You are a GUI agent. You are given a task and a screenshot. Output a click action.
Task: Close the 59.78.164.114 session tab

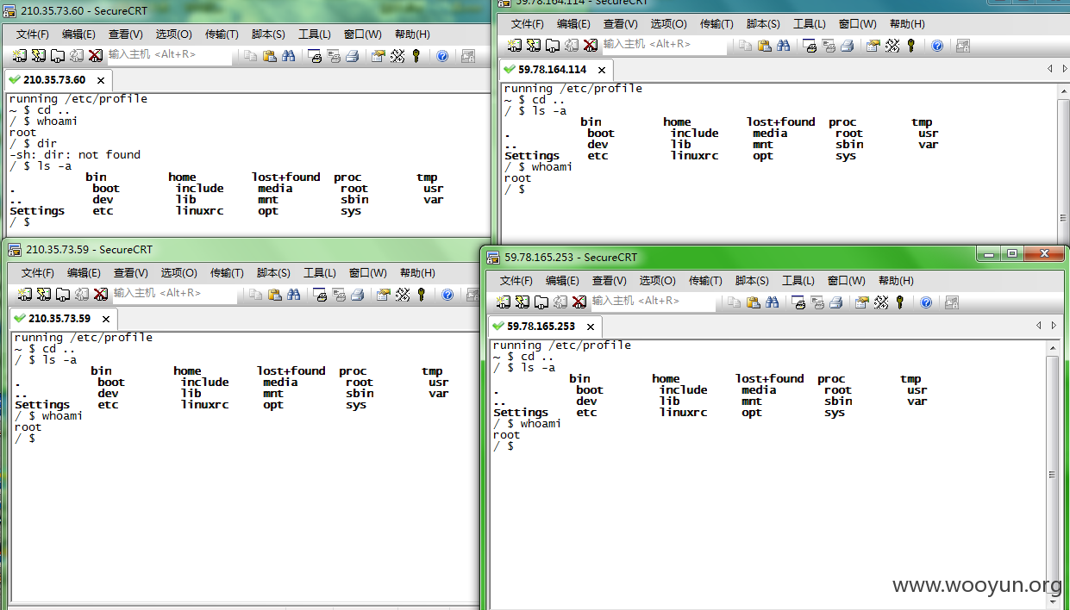coord(602,70)
